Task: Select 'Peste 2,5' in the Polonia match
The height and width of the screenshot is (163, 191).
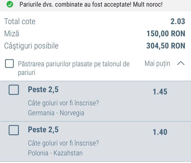Action: click(x=43, y=130)
